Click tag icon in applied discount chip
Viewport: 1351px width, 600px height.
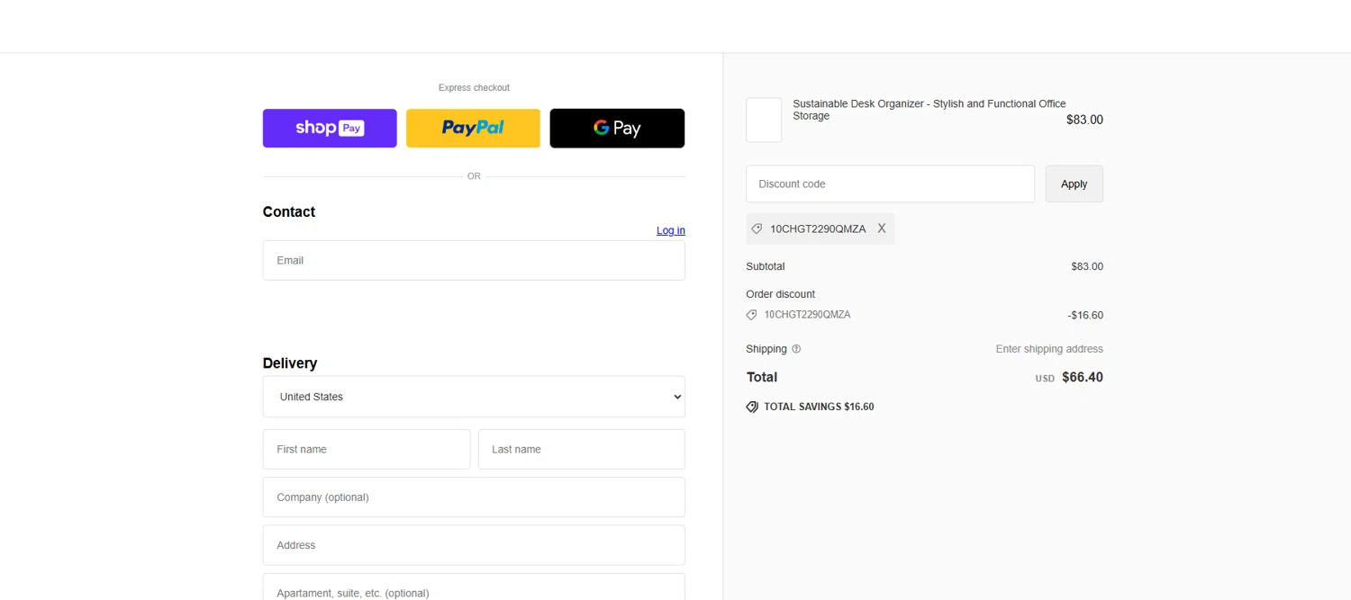(x=757, y=228)
